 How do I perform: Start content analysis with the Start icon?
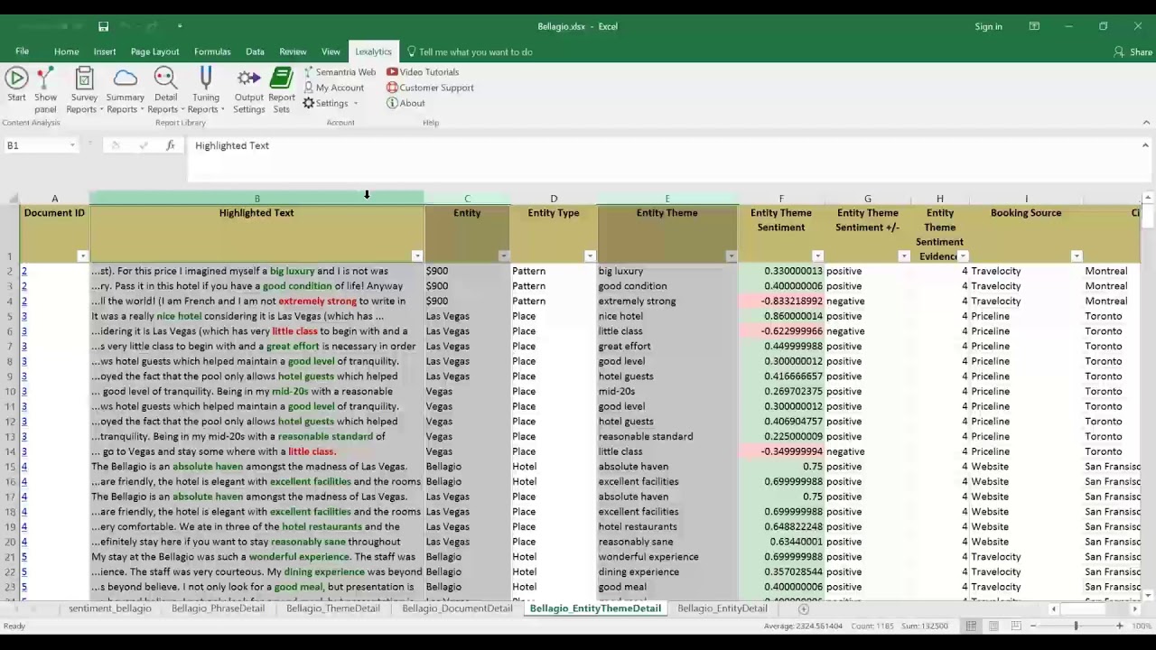pos(16,88)
